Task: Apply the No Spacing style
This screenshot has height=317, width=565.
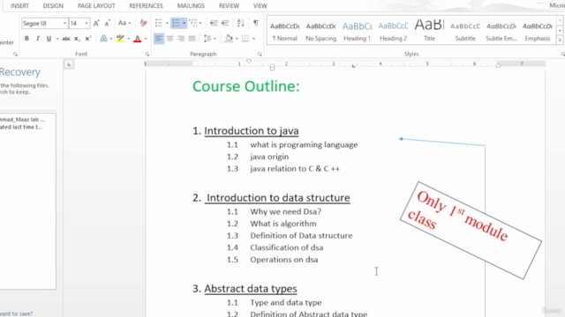Action: pos(320,31)
